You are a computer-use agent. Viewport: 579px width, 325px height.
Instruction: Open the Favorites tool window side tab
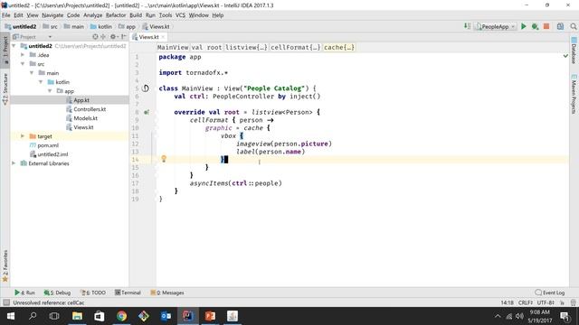tap(5, 266)
